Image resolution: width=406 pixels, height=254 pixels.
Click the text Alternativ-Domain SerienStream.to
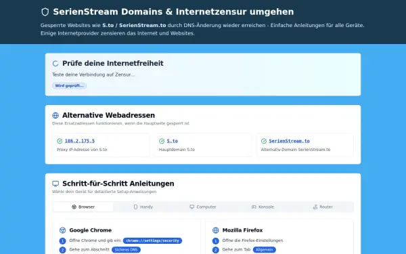point(296,150)
